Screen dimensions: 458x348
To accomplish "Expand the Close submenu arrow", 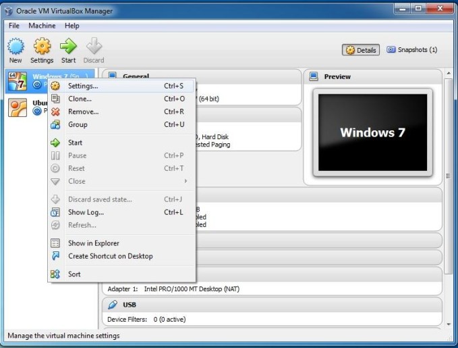I will pyautogui.click(x=185, y=181).
